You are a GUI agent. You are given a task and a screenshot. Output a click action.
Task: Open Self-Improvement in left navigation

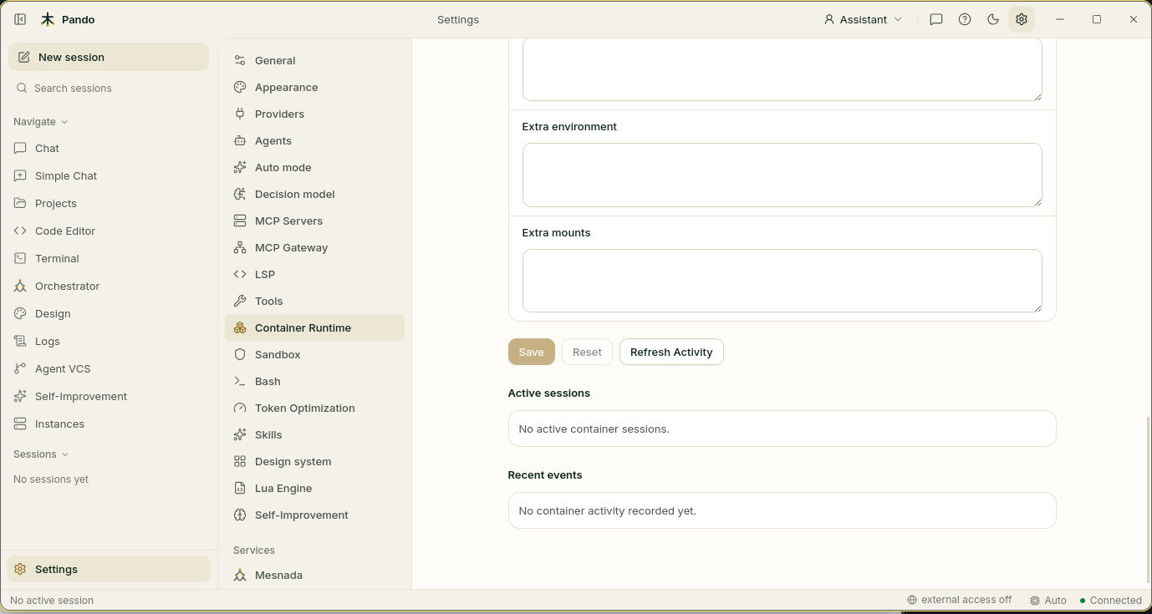coord(109,396)
